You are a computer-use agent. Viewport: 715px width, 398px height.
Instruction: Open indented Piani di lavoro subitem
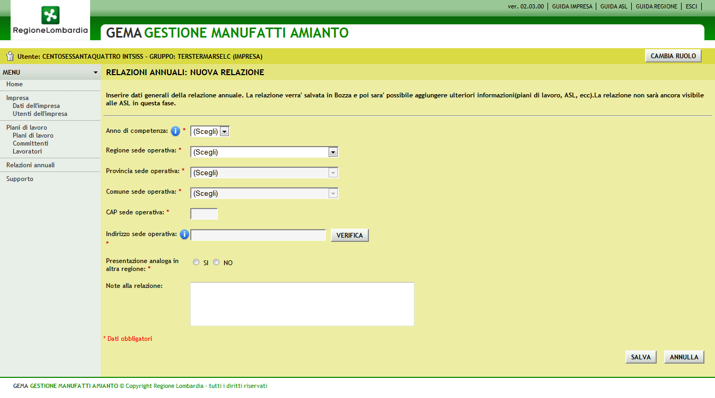33,135
